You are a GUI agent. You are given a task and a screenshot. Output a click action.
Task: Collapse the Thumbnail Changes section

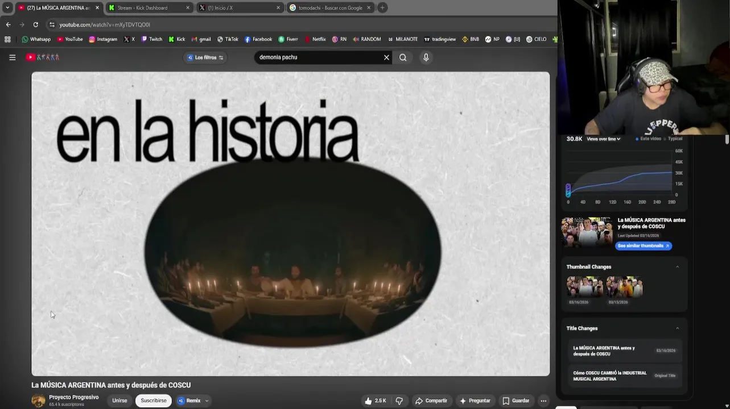677,267
